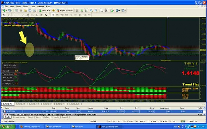Image resolution: width=207 pixels, height=129 pixels.
Task: Switch to the EURUSD,M5 chart tab
Action: (x=21, y=104)
